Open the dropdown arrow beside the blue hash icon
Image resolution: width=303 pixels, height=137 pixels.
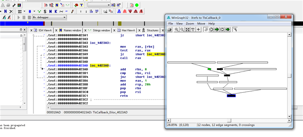(34, 11)
